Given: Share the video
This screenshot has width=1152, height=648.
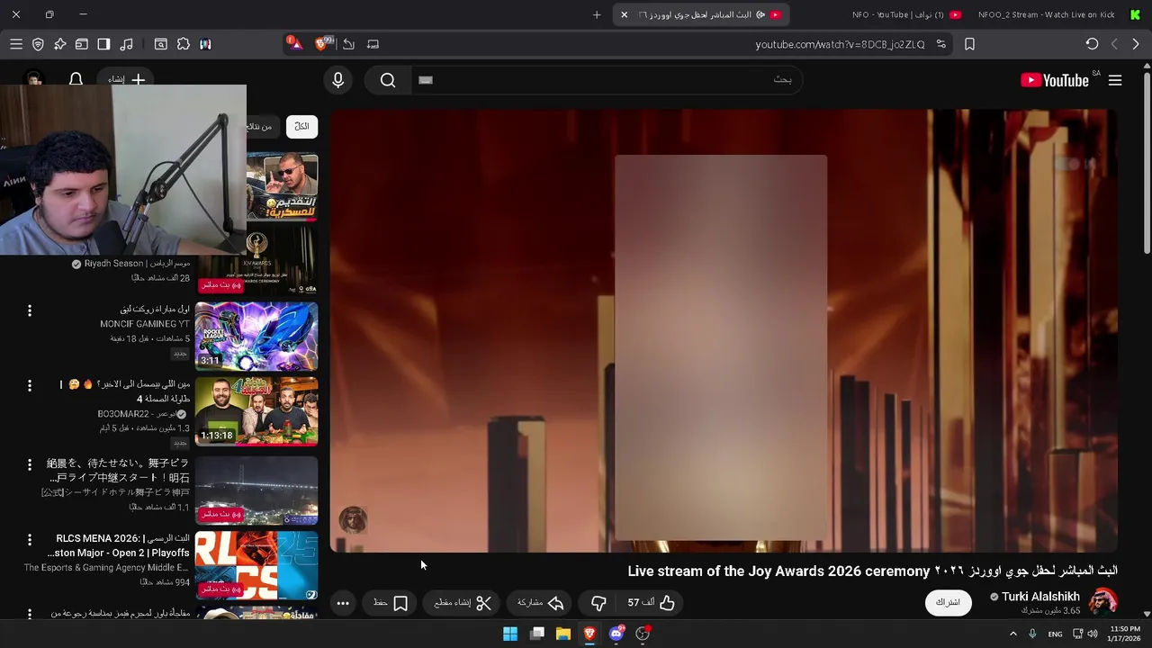Looking at the screenshot, I should (x=540, y=603).
